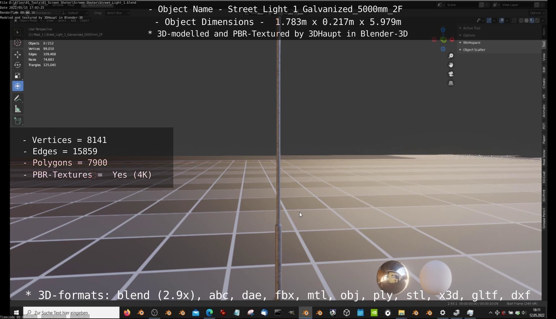Image resolution: width=556 pixels, height=319 pixels.
Task: Click the View Layer name field
Action: point(518,5)
